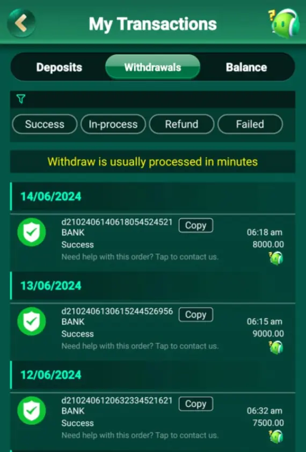The image size is (306, 452).
Task: Tap help link under 8000.00 order
Action: [x=140, y=257]
